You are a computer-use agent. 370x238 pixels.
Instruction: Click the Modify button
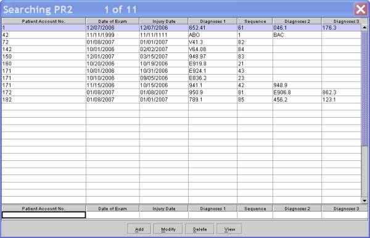[x=168, y=229]
